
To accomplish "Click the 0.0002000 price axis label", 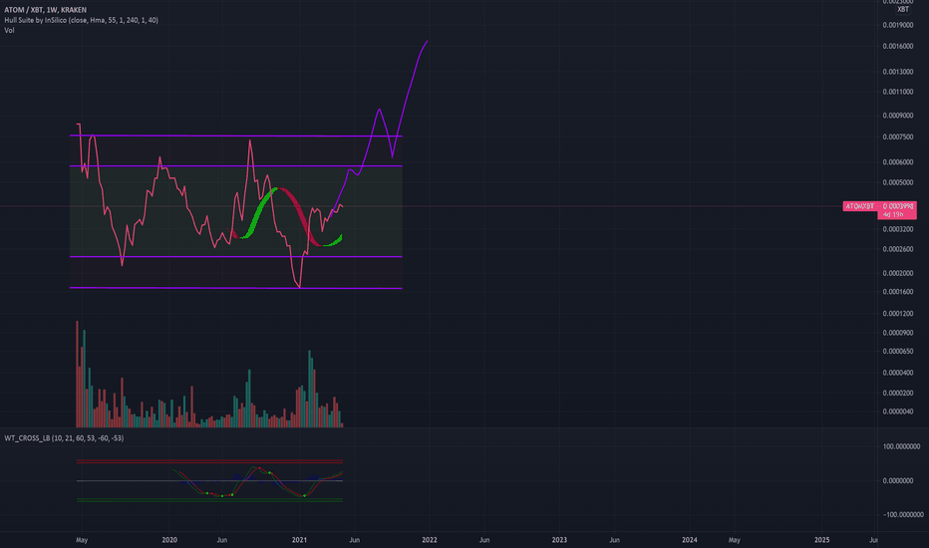I will coord(897,273).
